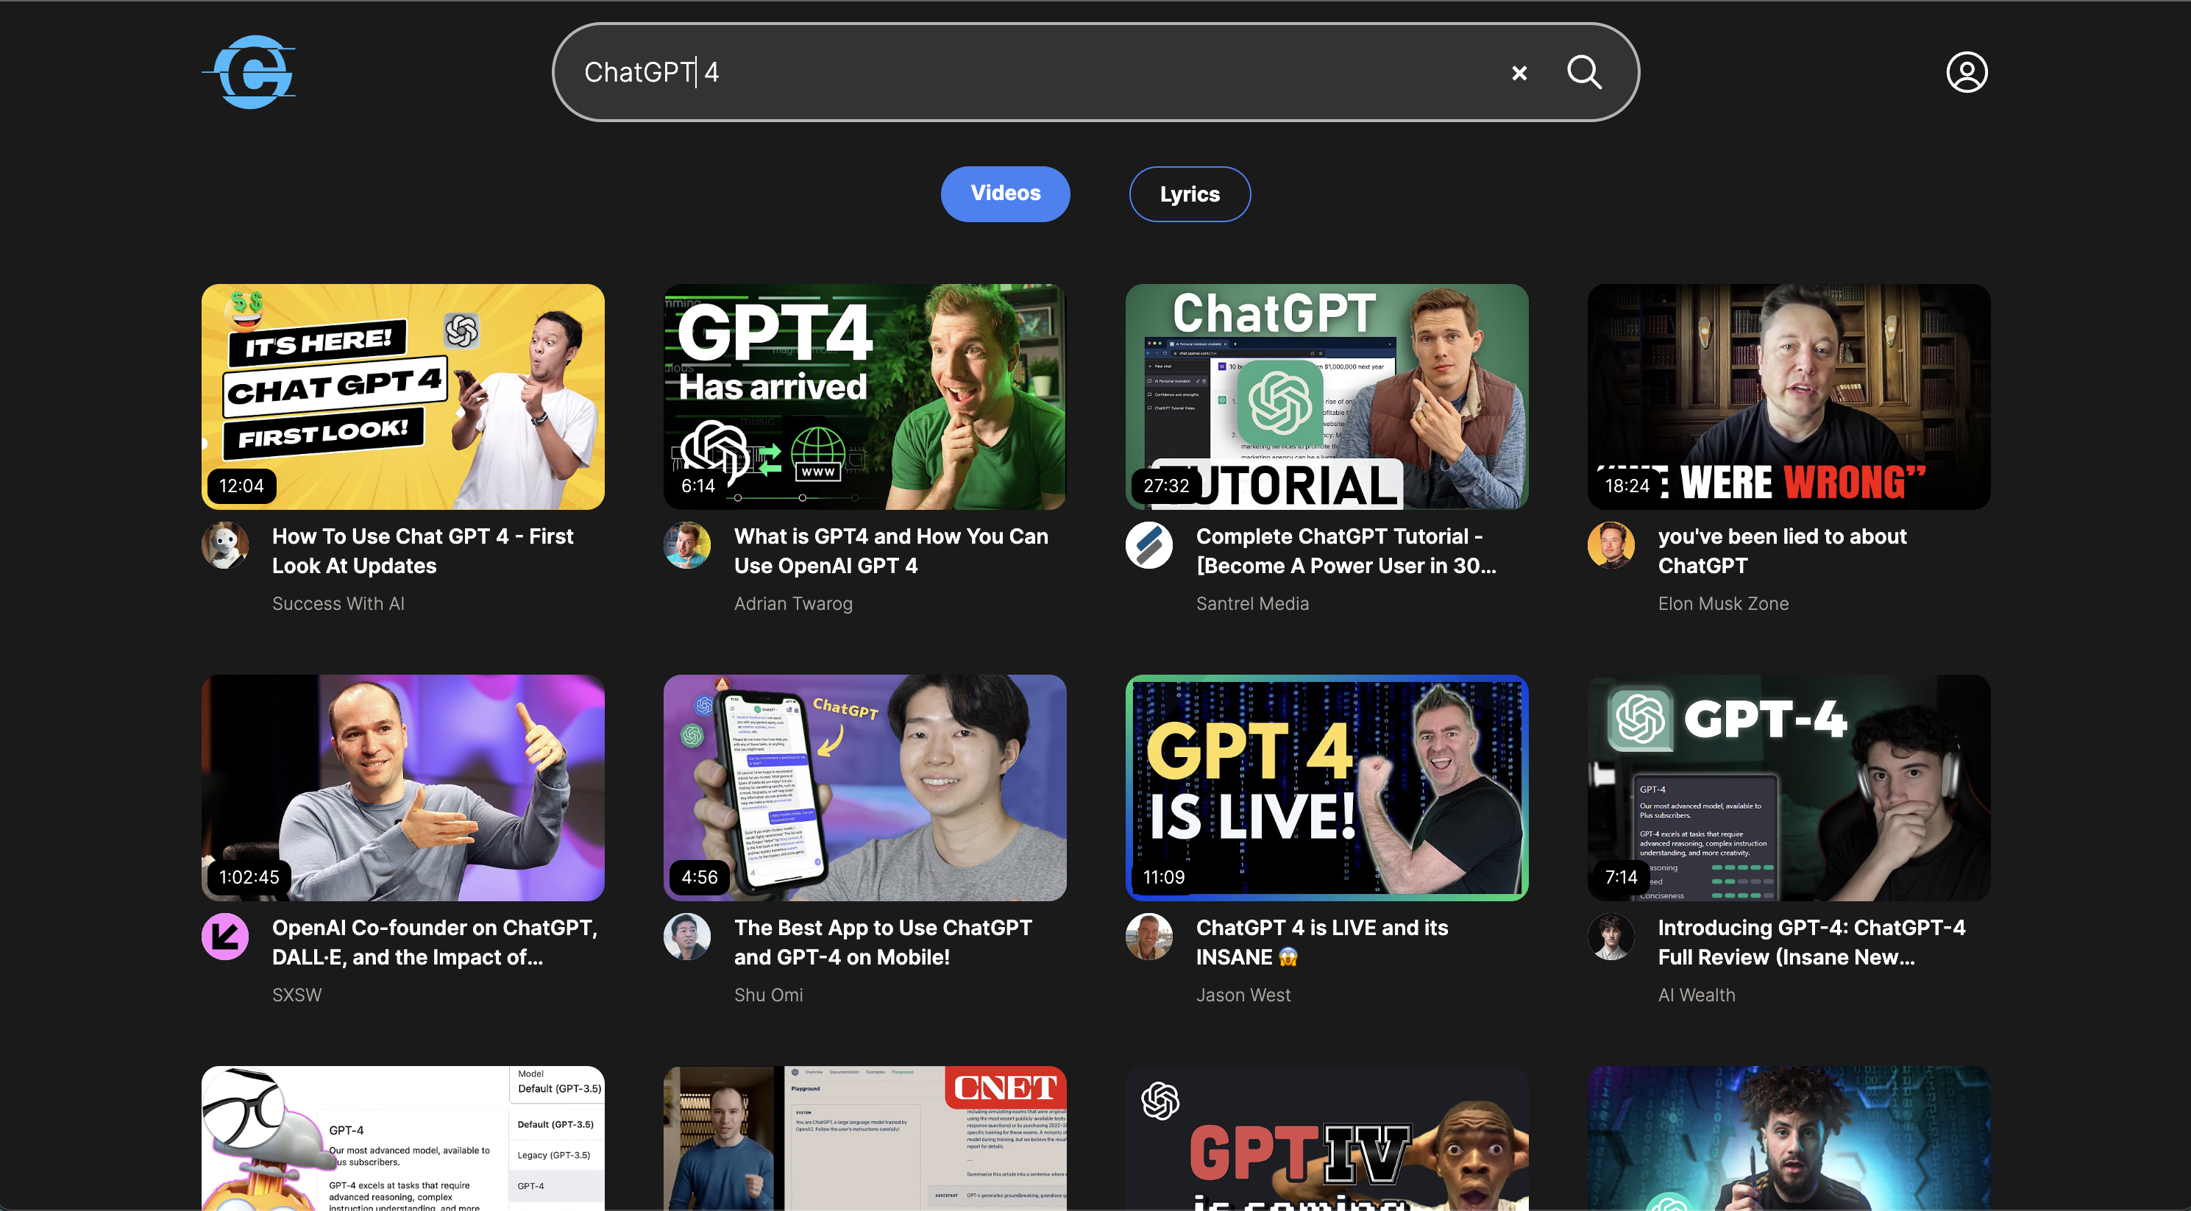Click the magnifying glass search icon

(1584, 72)
